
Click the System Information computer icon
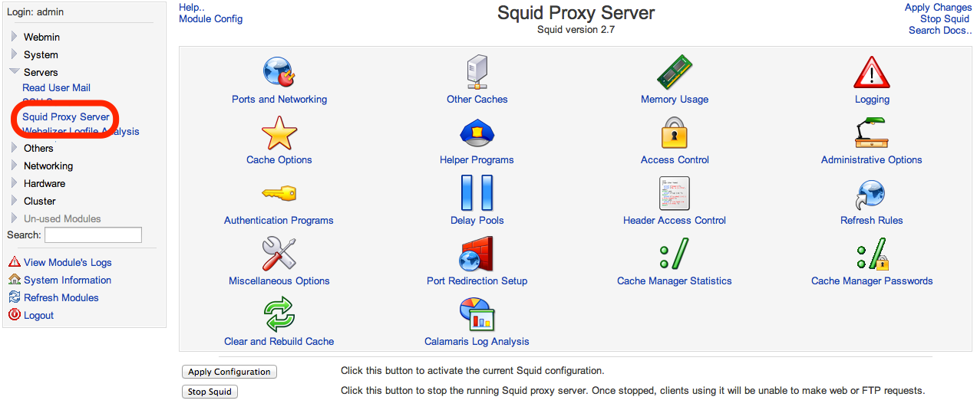coord(14,280)
